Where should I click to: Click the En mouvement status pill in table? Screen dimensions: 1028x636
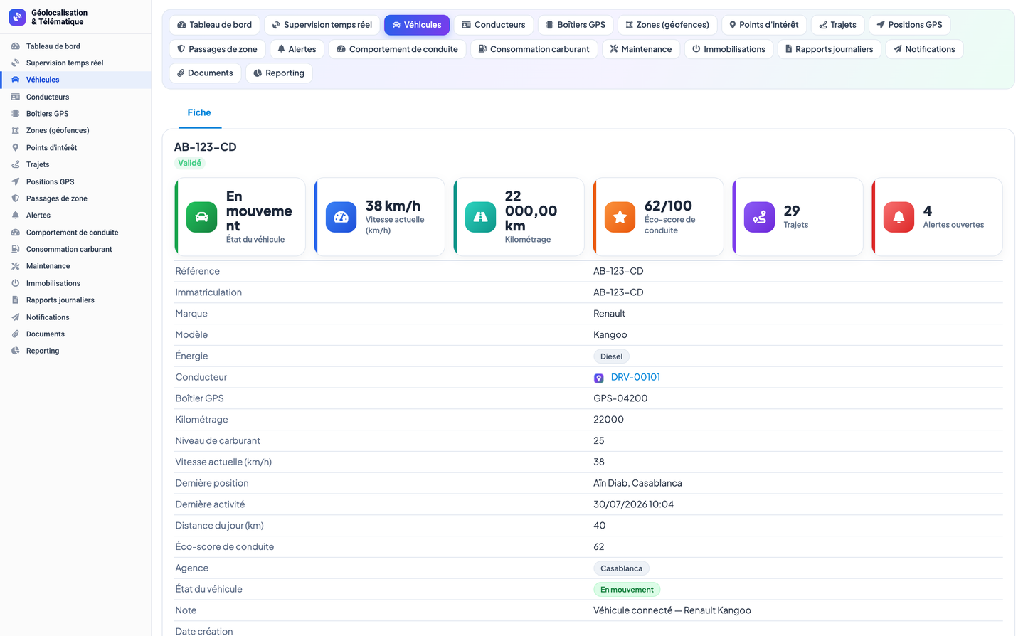(x=627, y=590)
